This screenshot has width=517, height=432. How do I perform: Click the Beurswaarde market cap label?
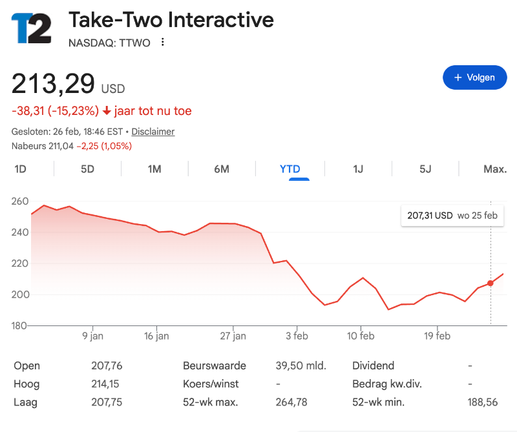(x=211, y=365)
